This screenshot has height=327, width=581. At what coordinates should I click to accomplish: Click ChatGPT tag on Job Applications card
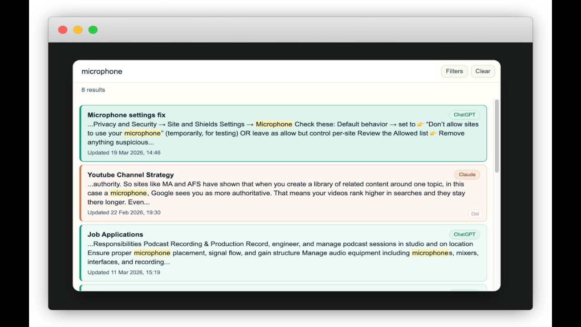[464, 234]
